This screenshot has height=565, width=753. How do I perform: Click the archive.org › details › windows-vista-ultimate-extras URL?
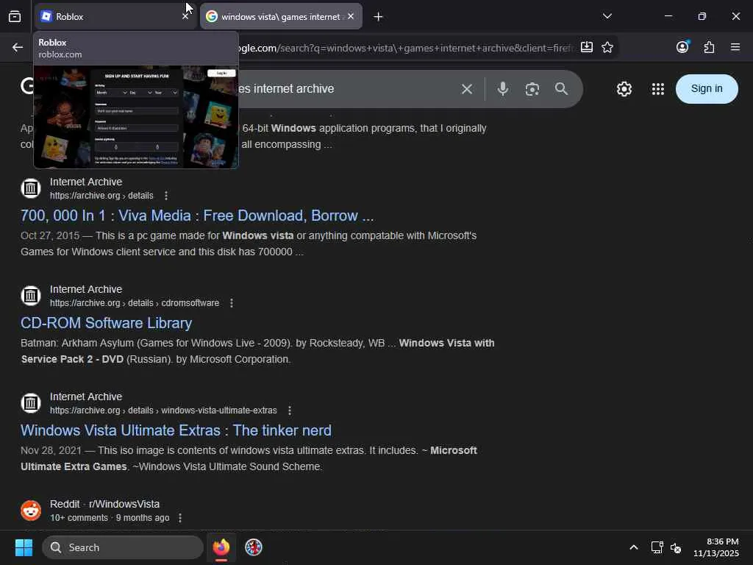pos(163,411)
